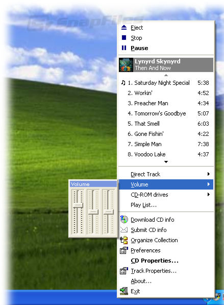Open the Direct Track menu entry
224x305 pixels.
click(166, 174)
